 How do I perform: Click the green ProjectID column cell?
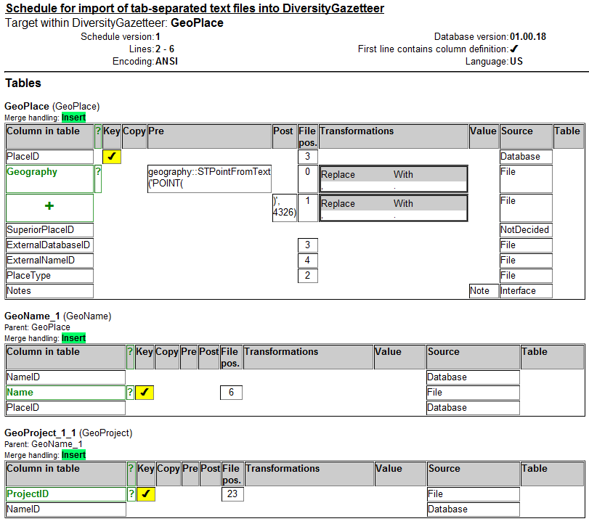(66, 494)
